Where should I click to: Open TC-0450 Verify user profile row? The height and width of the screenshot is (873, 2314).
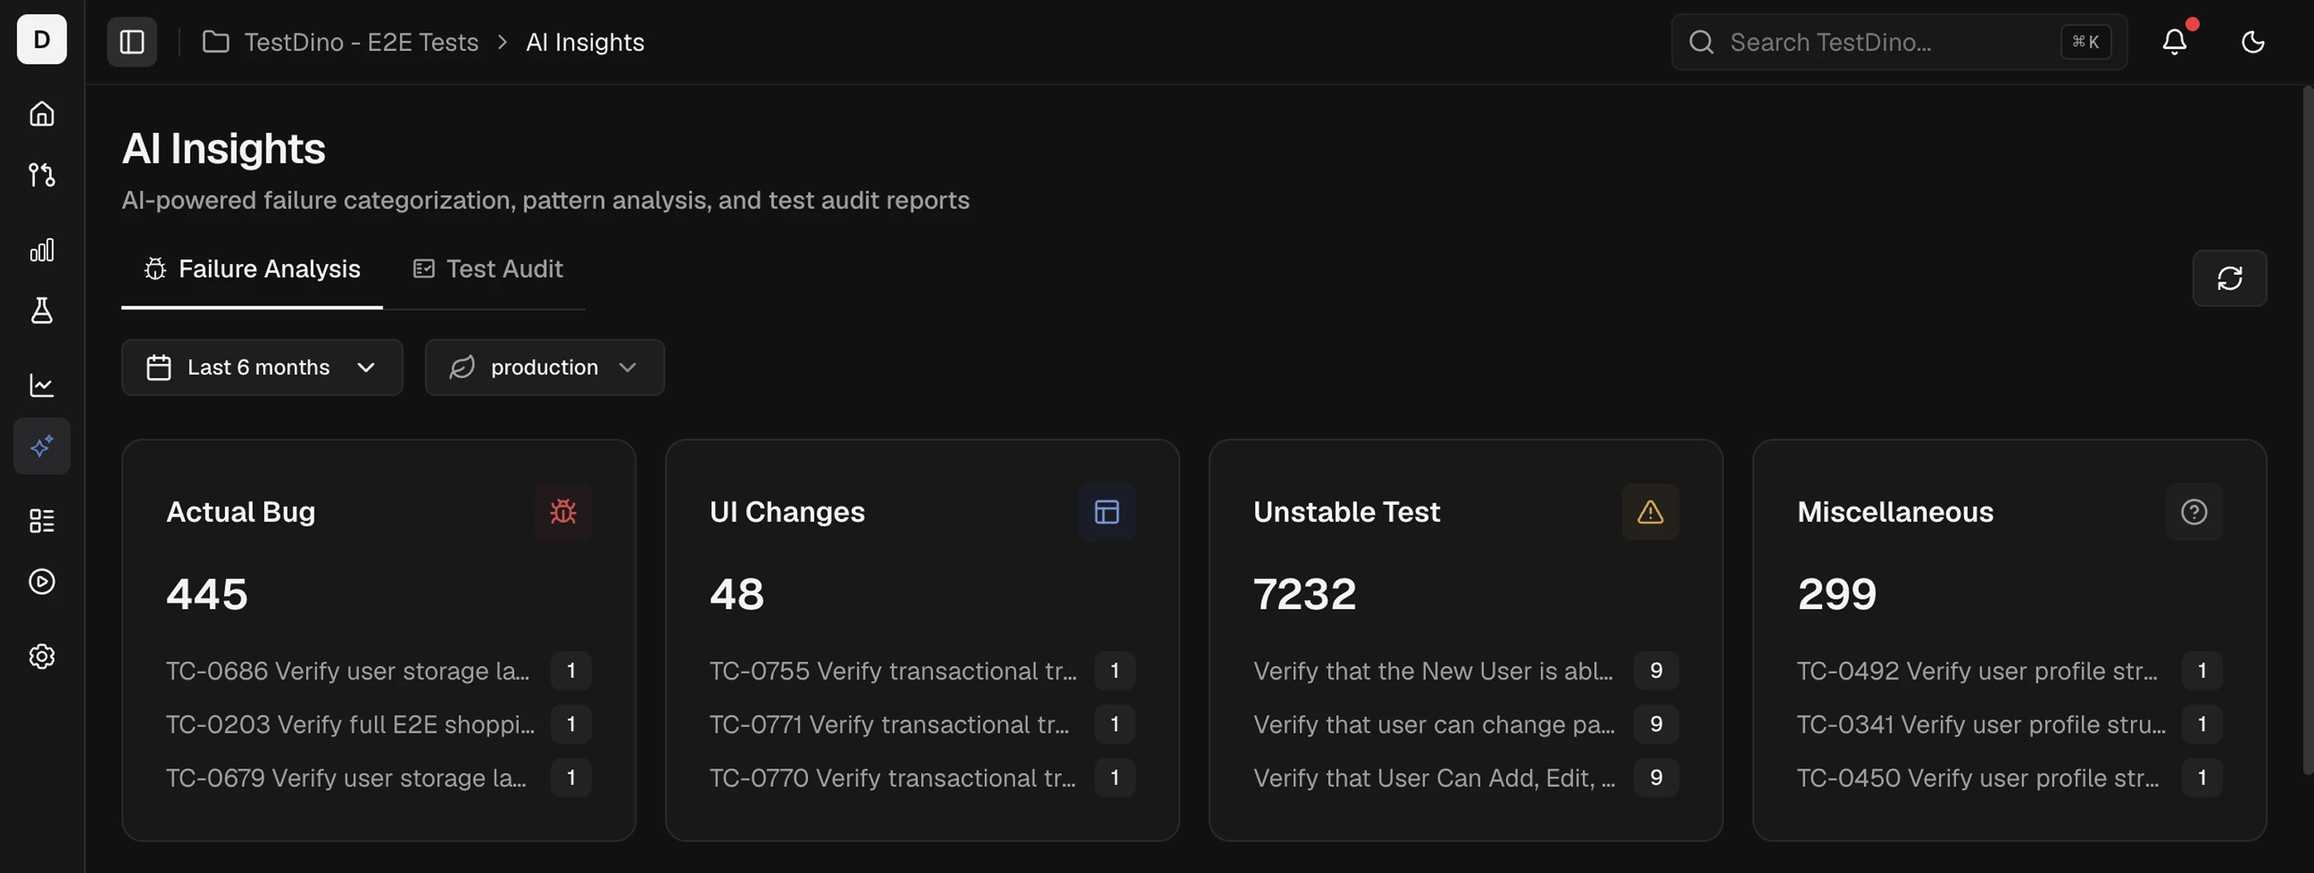point(2009,777)
